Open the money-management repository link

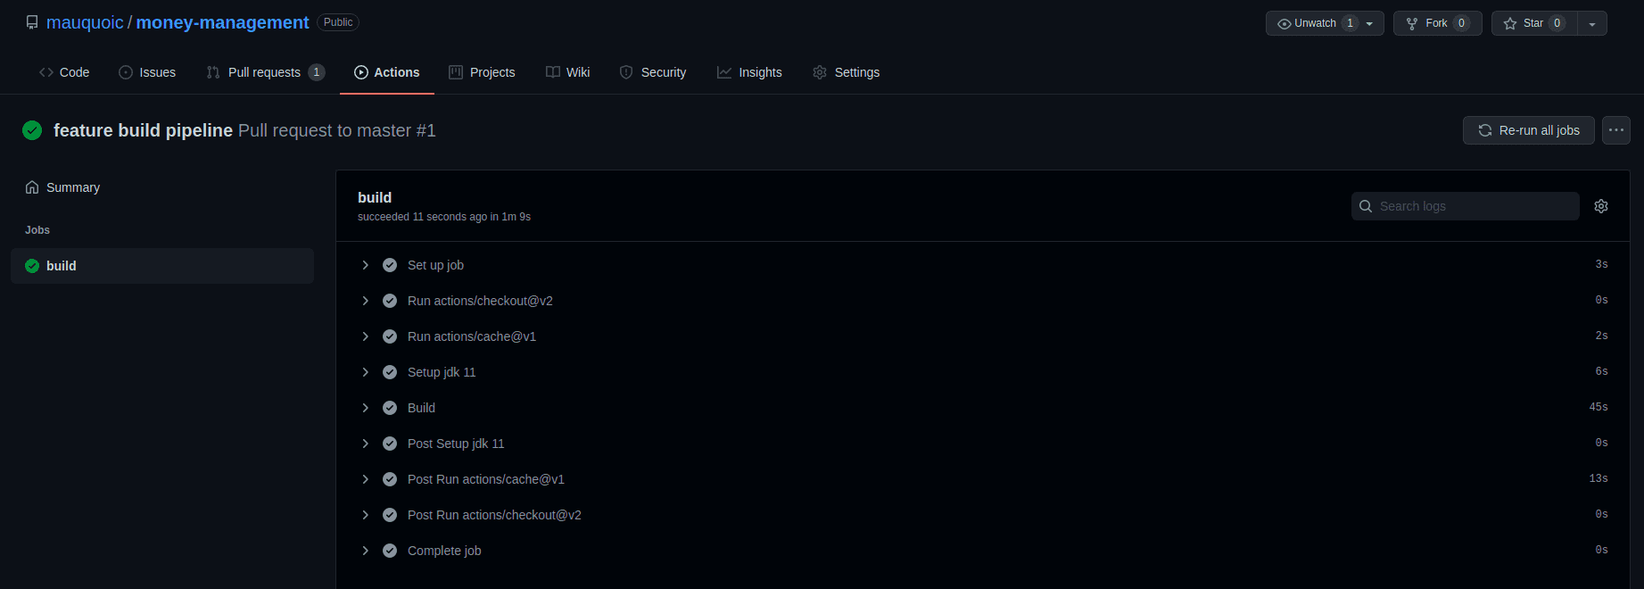coord(223,22)
